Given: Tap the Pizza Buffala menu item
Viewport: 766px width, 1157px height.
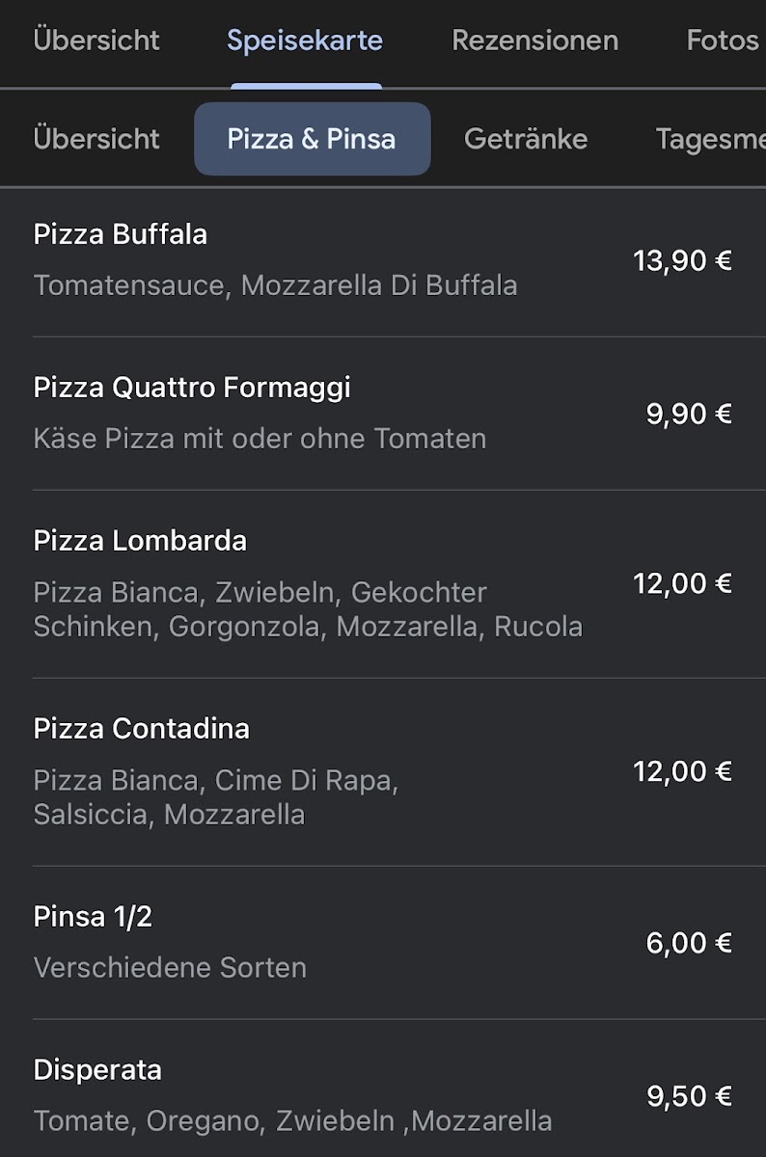Looking at the screenshot, I should click(x=121, y=234).
